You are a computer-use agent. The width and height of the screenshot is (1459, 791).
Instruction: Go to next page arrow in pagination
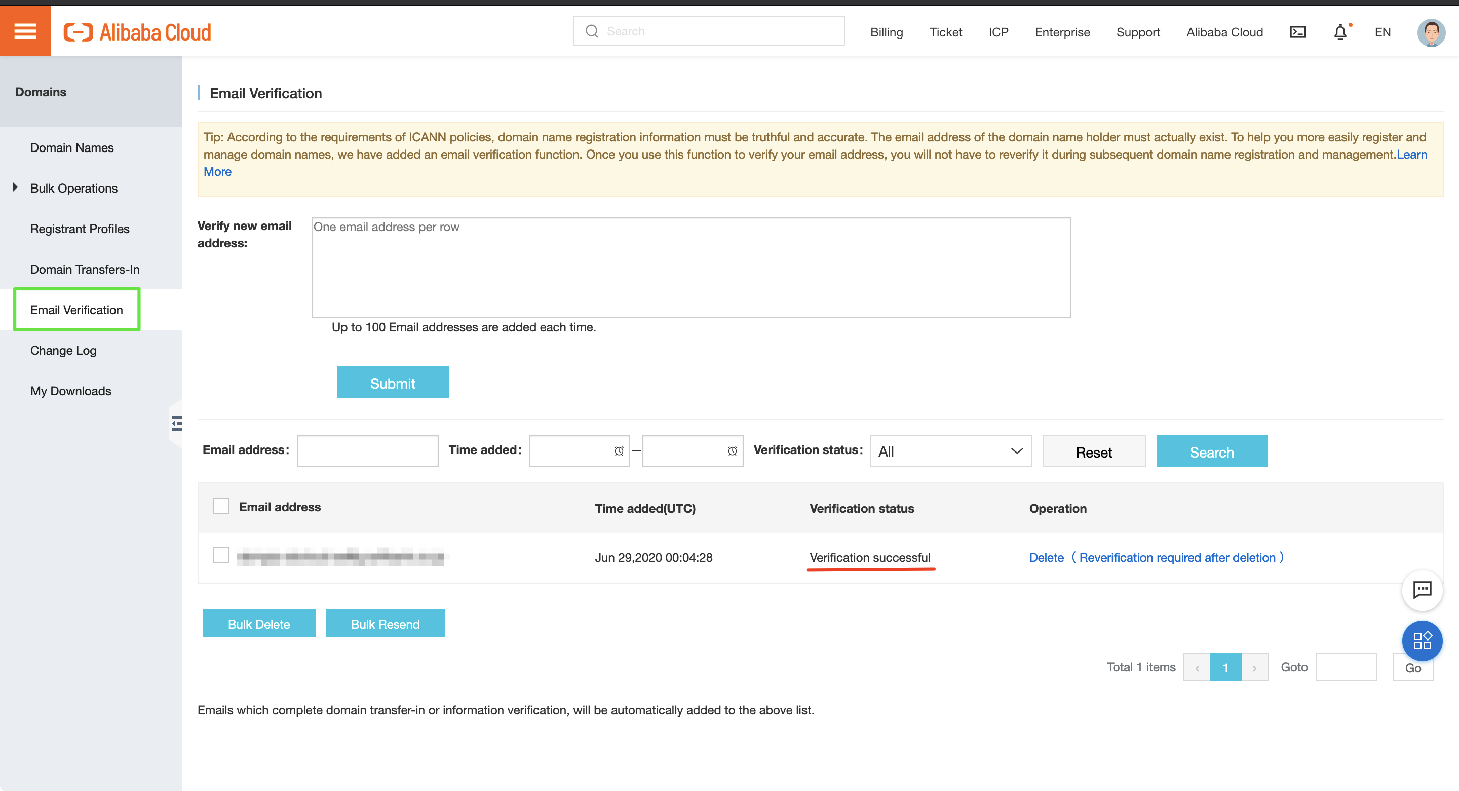click(1254, 667)
